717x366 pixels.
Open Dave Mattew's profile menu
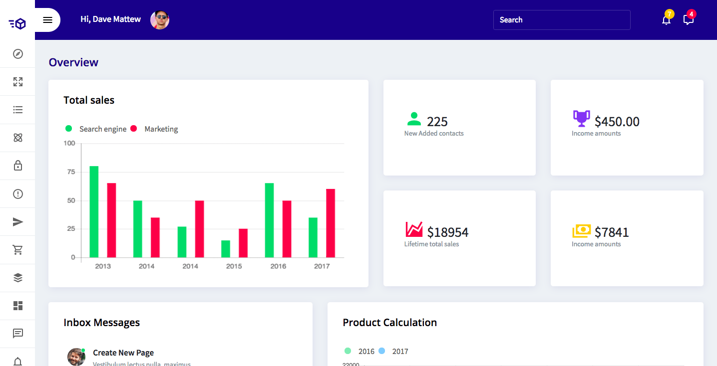[160, 20]
